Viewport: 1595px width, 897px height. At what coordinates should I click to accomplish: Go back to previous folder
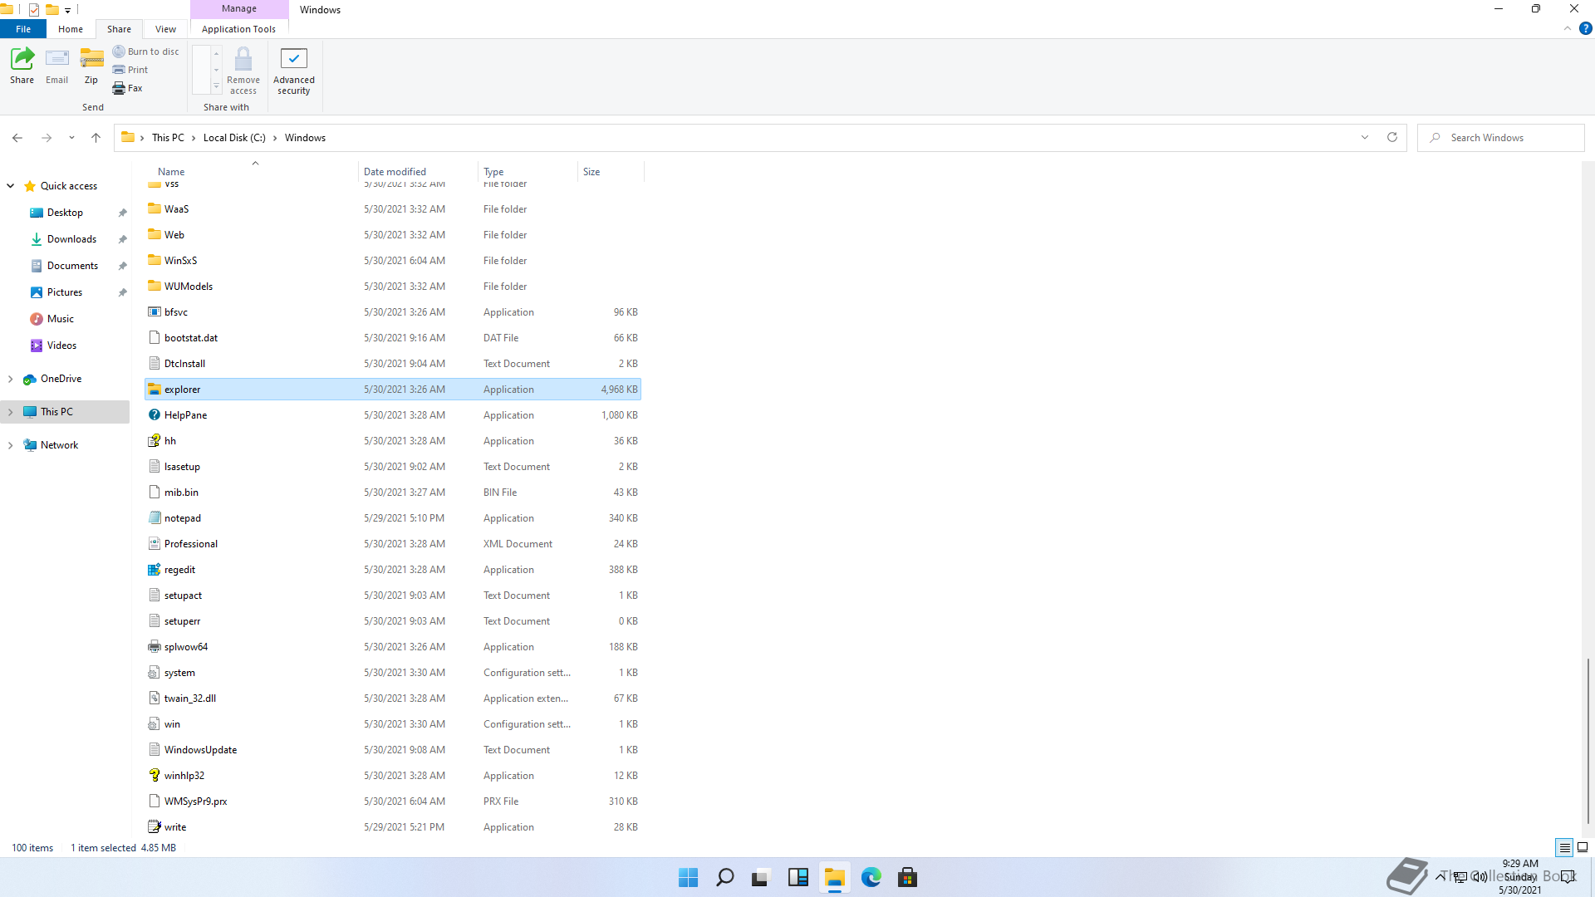[x=17, y=138]
